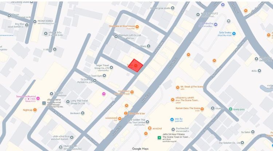Open the Ime Solution Co., Ltd pin

pyautogui.click(x=242, y=143)
